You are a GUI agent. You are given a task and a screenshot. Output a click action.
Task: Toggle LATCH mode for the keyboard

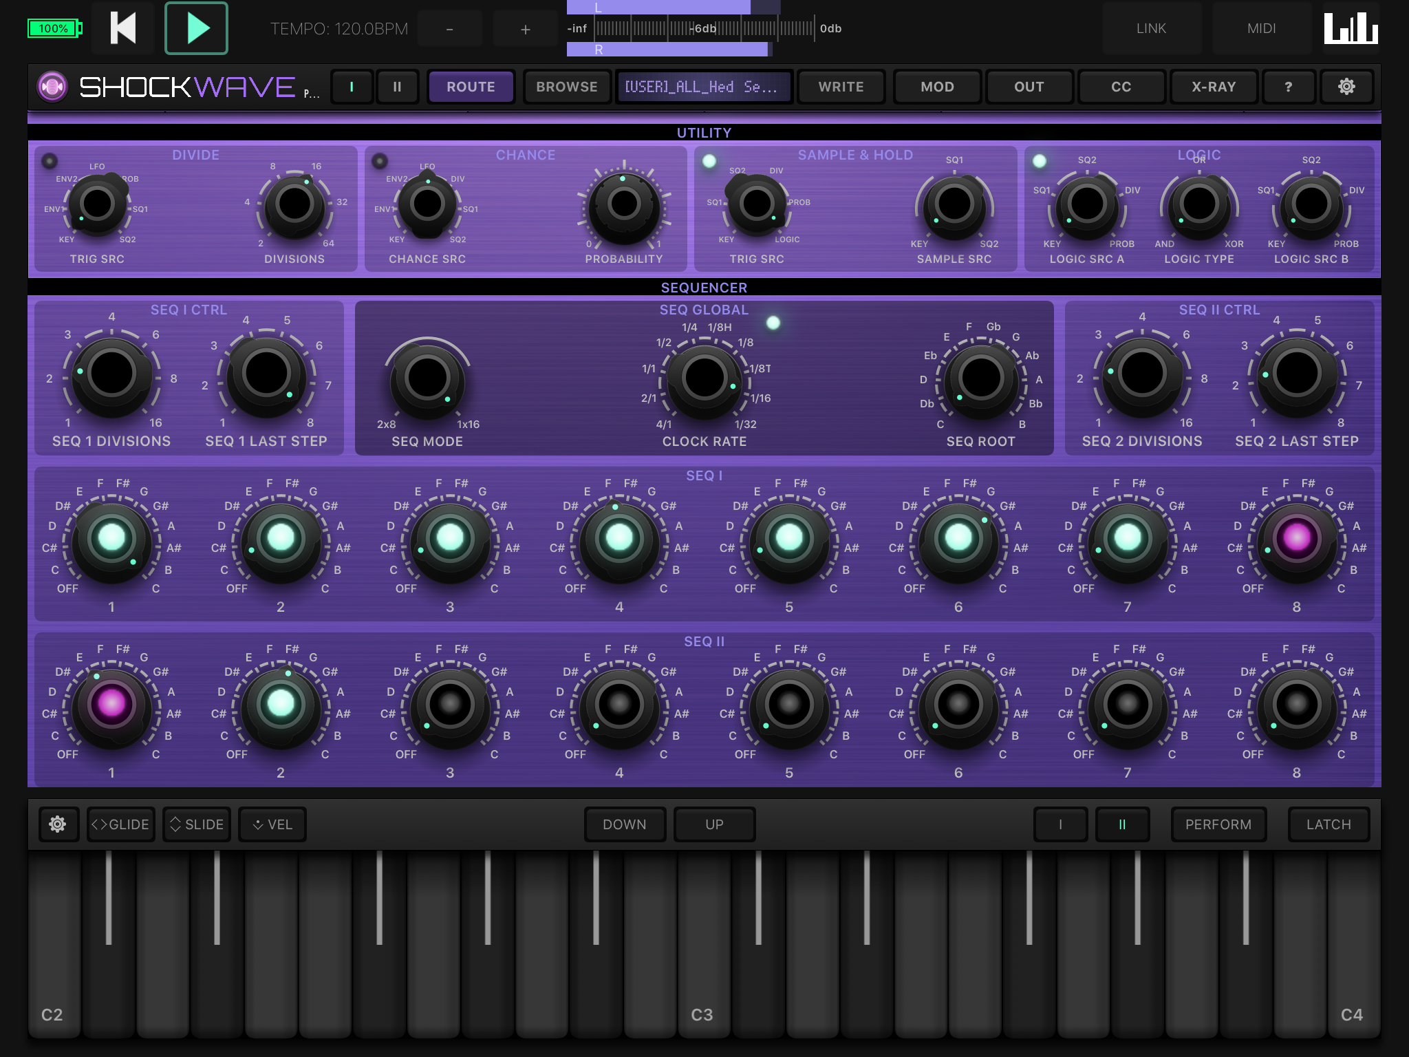(1328, 824)
